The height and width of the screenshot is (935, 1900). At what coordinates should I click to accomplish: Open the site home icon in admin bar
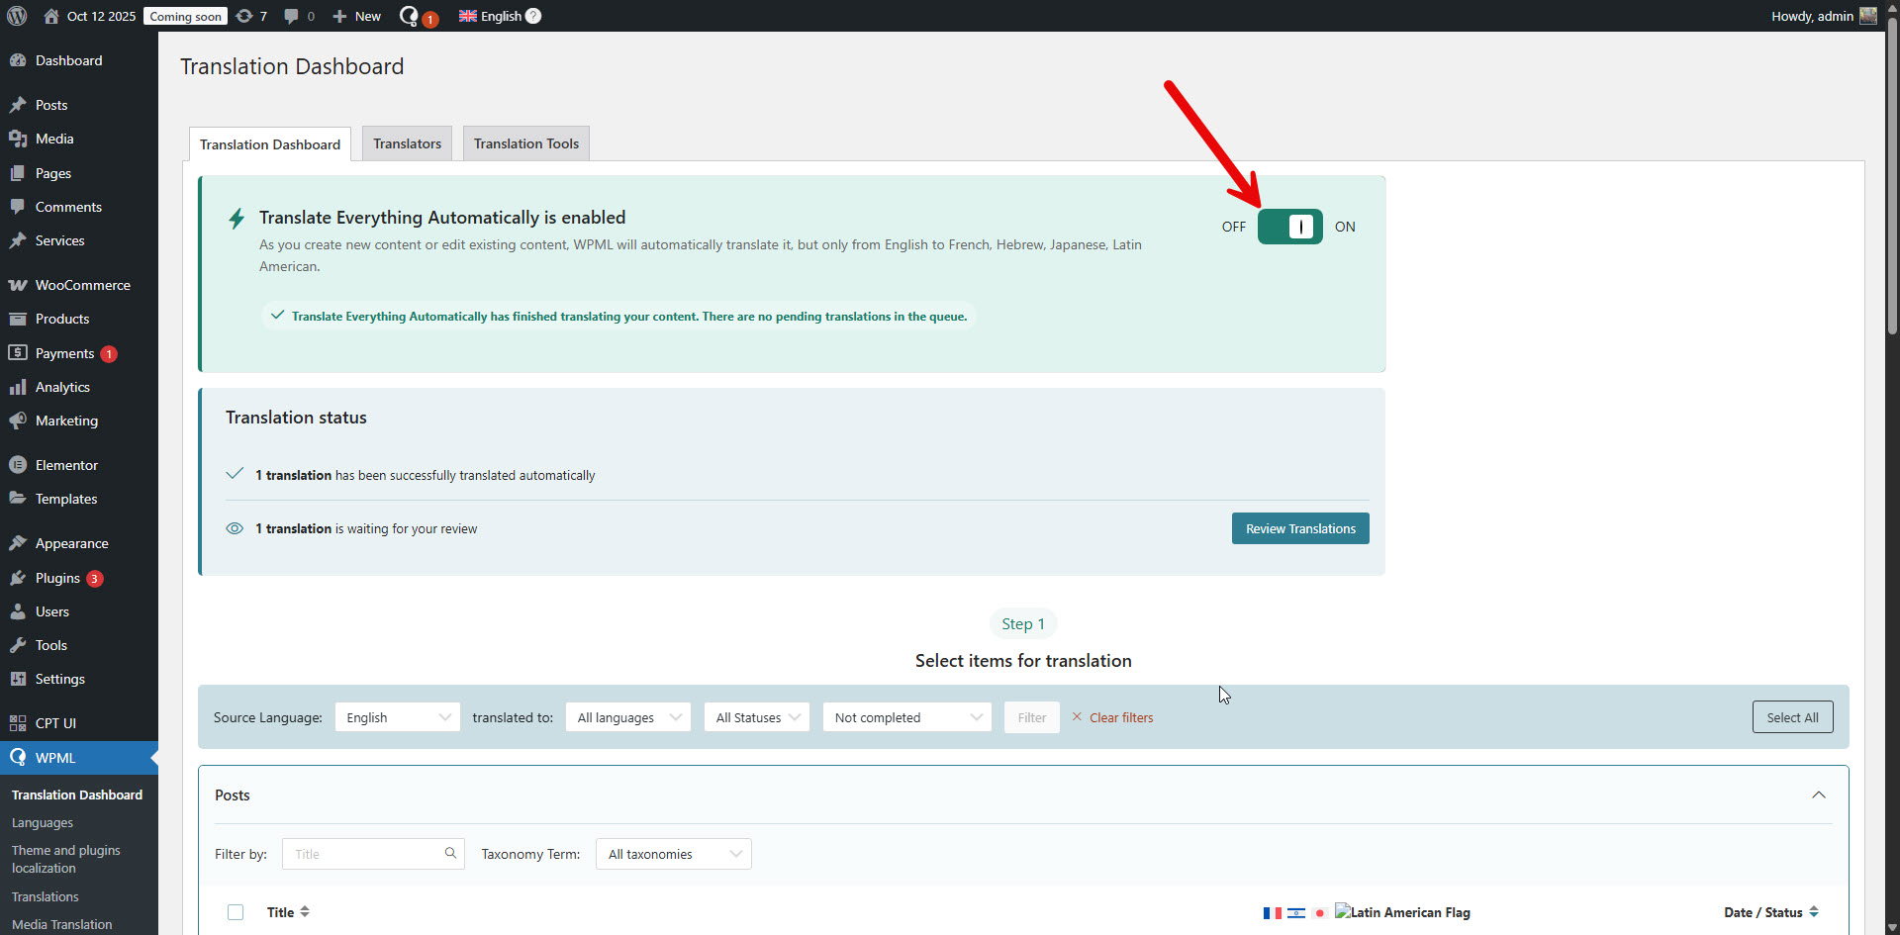click(x=51, y=16)
